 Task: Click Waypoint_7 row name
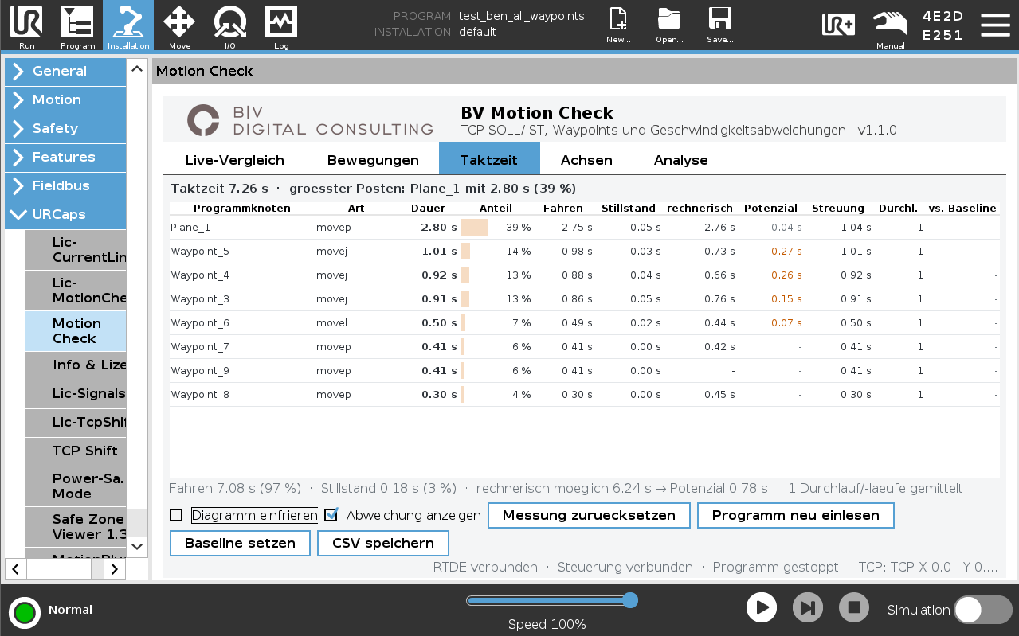tap(200, 347)
